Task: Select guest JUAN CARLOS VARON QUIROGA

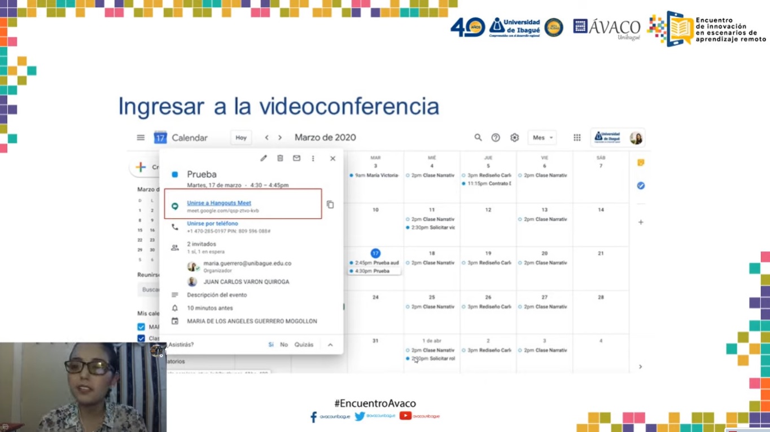Action: pos(246,282)
